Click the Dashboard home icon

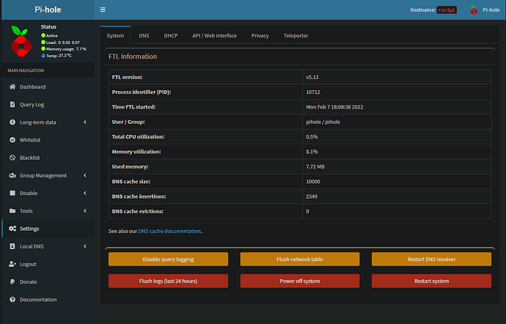(12, 86)
